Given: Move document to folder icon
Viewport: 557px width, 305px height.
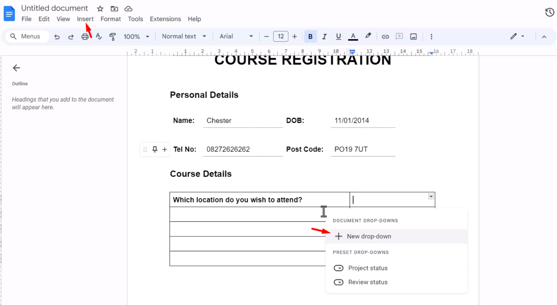Looking at the screenshot, I should pyautogui.click(x=114, y=9).
